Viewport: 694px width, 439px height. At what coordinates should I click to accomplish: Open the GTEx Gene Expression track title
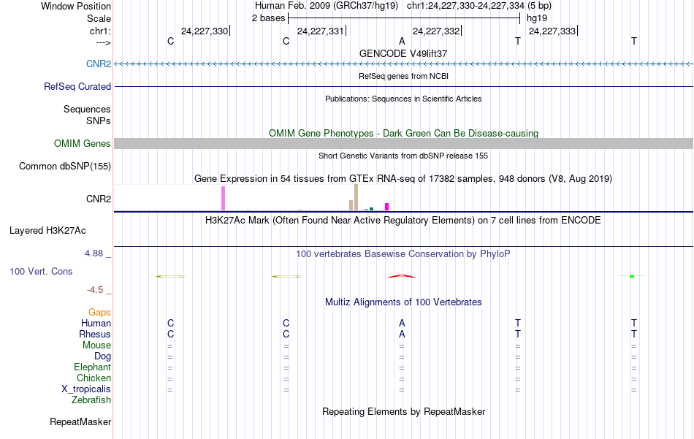click(x=403, y=179)
